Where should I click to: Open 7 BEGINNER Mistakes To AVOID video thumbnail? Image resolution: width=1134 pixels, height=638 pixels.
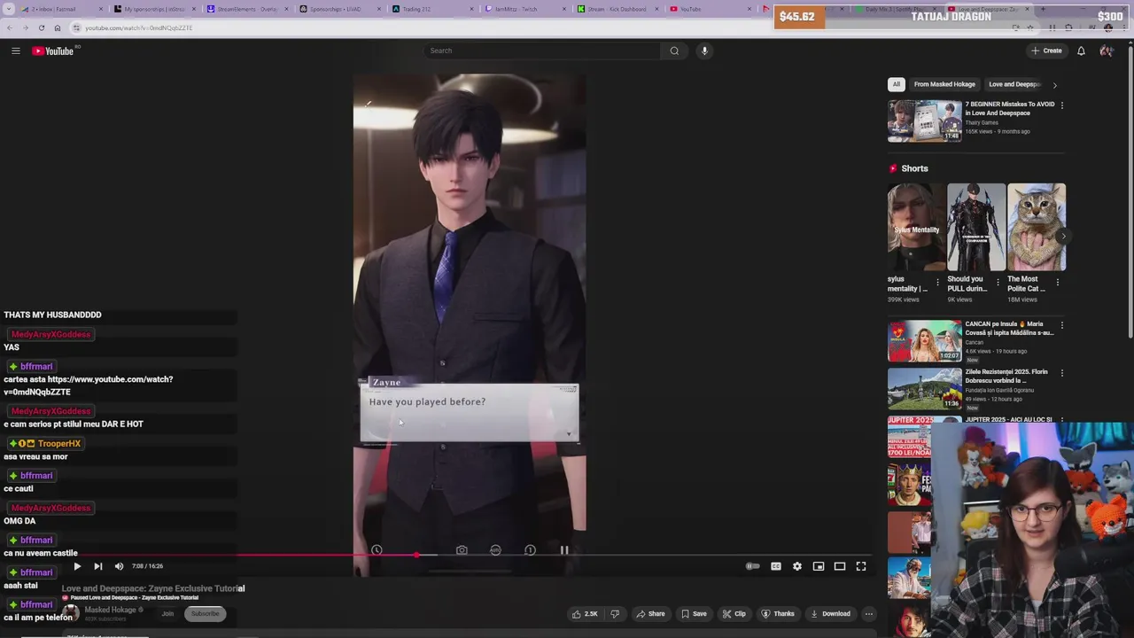(925, 121)
